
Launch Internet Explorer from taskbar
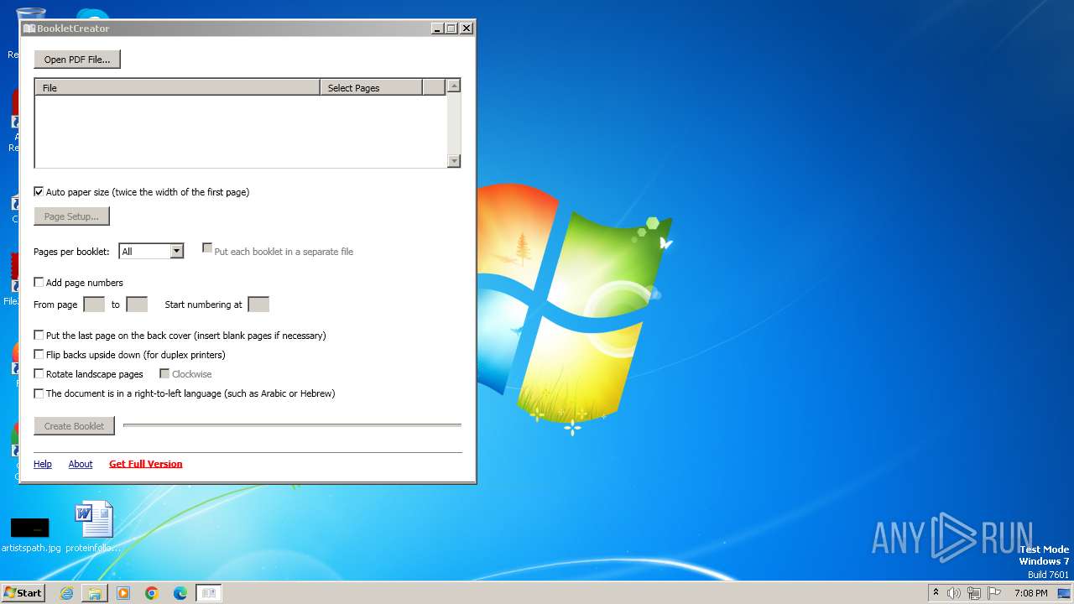click(x=66, y=593)
